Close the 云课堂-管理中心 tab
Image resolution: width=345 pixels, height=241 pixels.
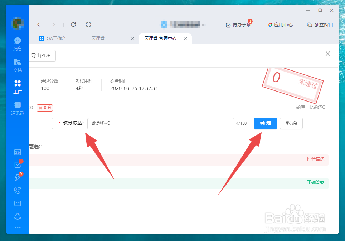(x=185, y=38)
